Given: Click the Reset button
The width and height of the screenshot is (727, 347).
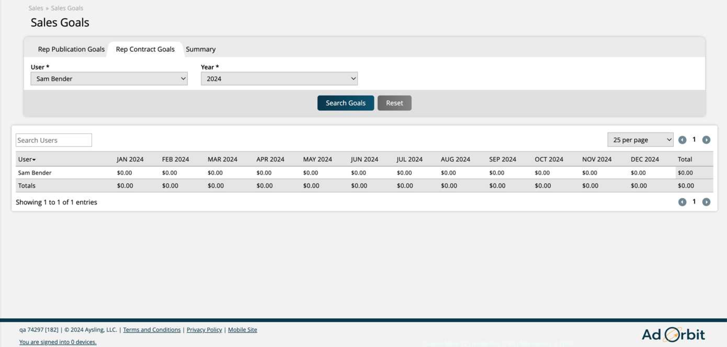Looking at the screenshot, I should (x=395, y=103).
